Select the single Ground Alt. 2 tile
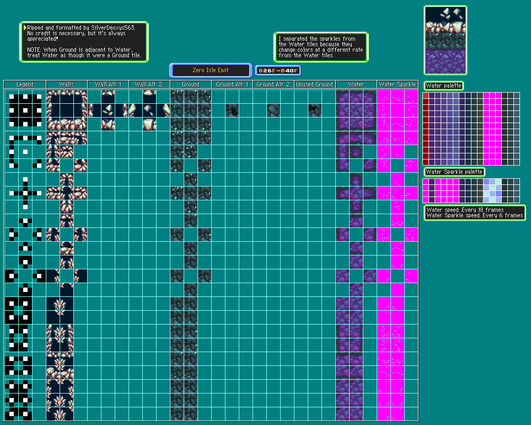Screen dimensions: 531x425 click(x=273, y=110)
